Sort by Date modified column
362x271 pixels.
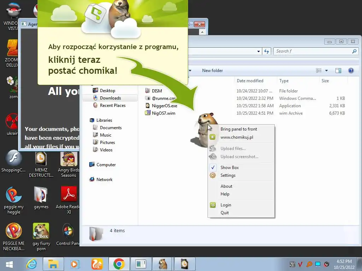[x=250, y=81]
